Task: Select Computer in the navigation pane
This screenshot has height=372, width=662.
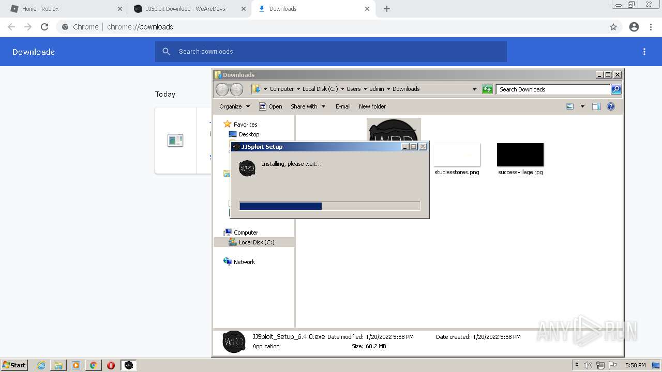Action: click(x=246, y=233)
